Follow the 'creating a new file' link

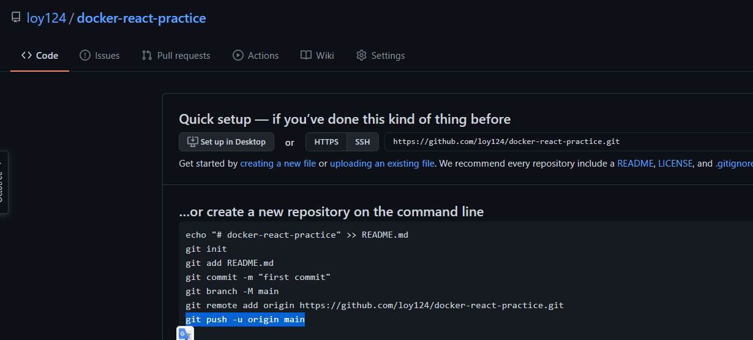coord(278,164)
